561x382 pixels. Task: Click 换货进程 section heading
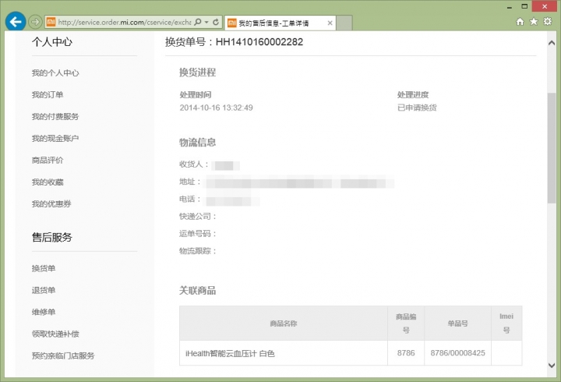tap(197, 73)
